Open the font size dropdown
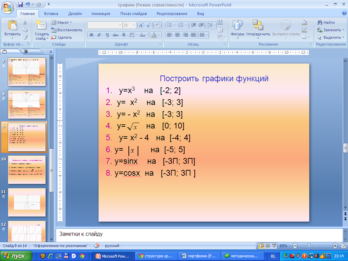The height and width of the screenshot is (261, 348). [134, 25]
